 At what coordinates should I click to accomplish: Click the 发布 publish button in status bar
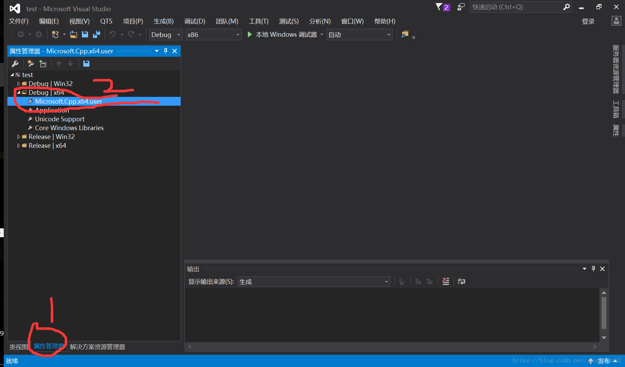click(604, 361)
